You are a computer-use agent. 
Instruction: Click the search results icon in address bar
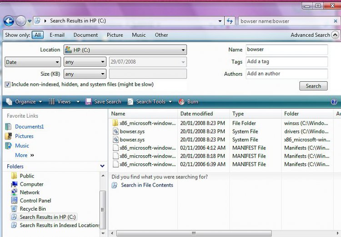[38, 20]
